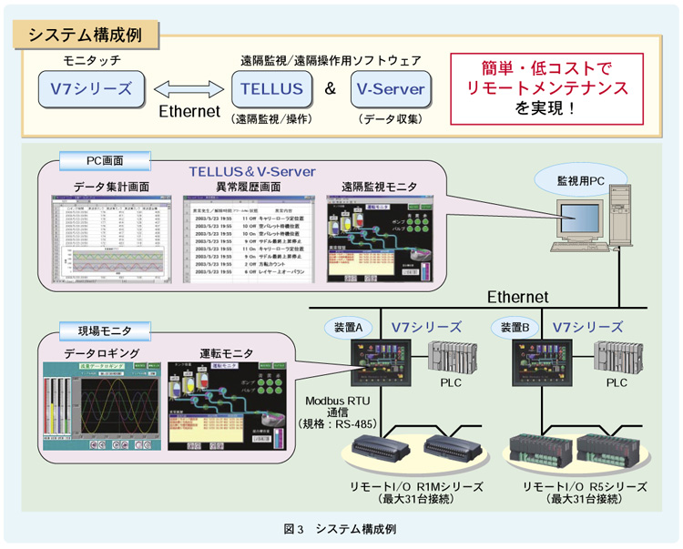Click the 監視用PC tower case icon
Viewport: 683px width, 549px height.
click(x=620, y=215)
